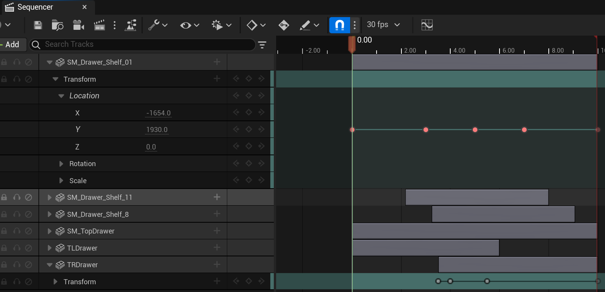The height and width of the screenshot is (292, 605).
Task: Open the Sequencer Curve Editor
Action: click(427, 25)
